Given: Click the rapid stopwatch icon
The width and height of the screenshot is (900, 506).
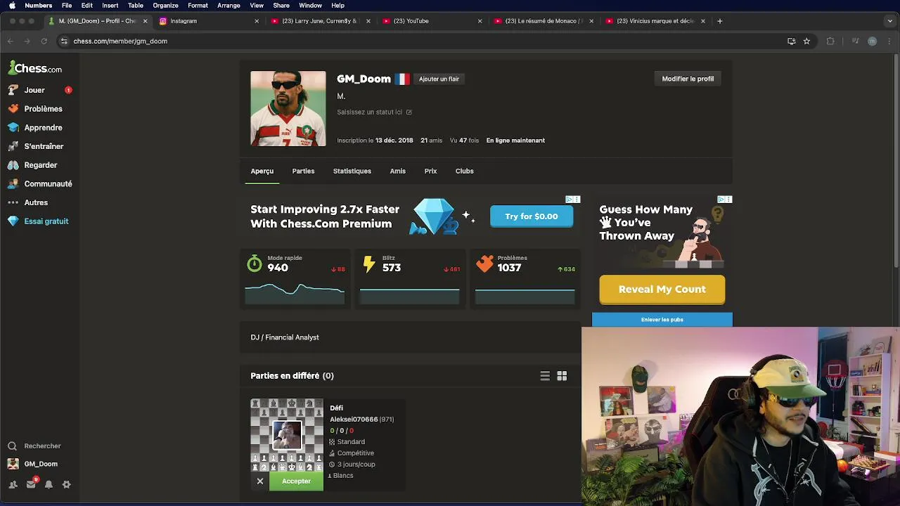Looking at the screenshot, I should tap(255, 264).
